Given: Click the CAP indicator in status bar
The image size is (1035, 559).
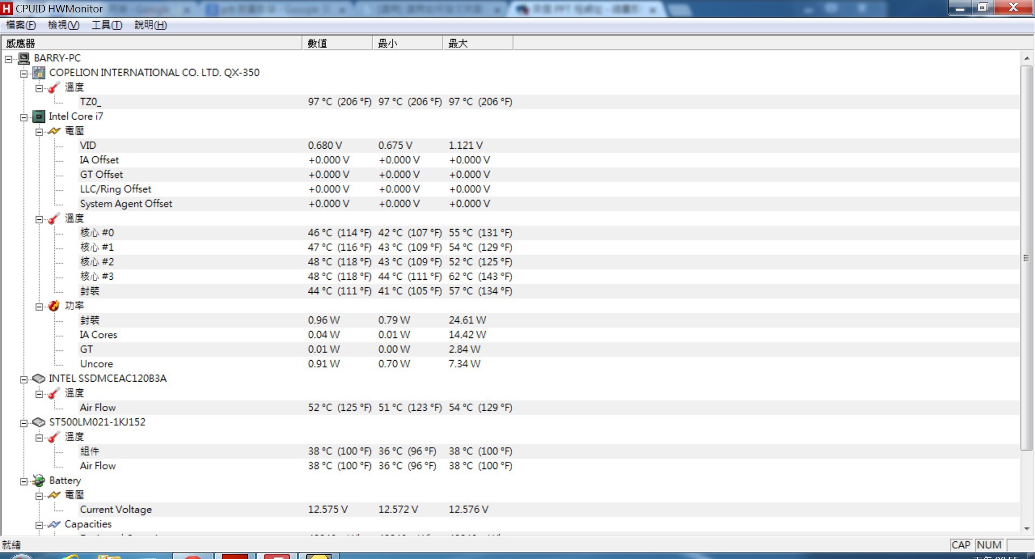Looking at the screenshot, I should tap(961, 545).
